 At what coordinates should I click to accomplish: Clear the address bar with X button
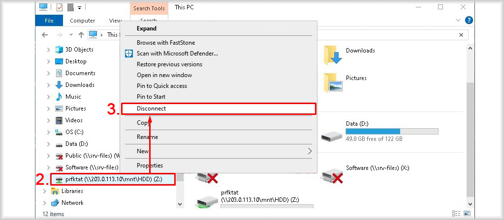(461, 35)
